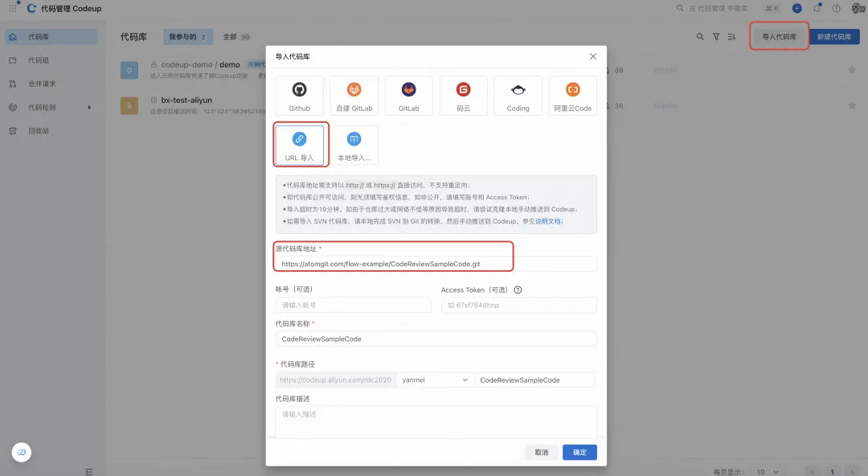868x476 pixels.
Task: Choose Github as import source
Action: click(299, 96)
